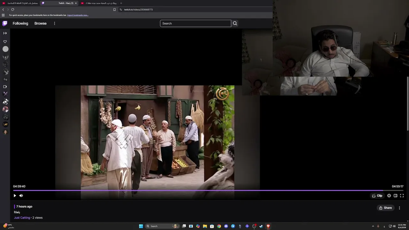Open the crossed-swords channel avatar in sidebar

[5, 94]
